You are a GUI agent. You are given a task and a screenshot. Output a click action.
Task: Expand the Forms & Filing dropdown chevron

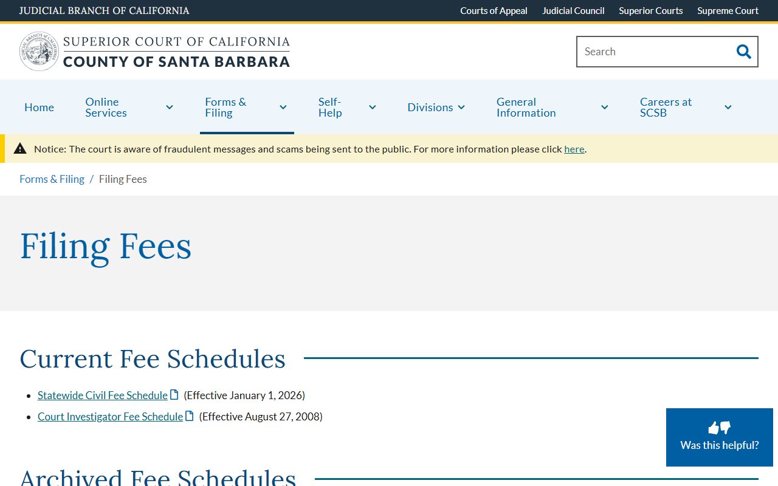coord(283,108)
